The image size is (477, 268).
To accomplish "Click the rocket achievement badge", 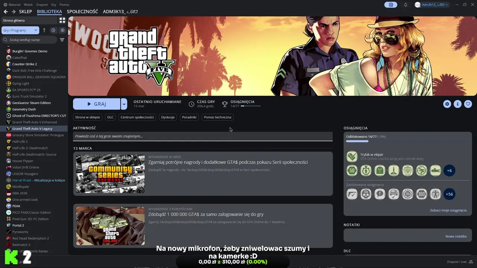I will (394, 170).
